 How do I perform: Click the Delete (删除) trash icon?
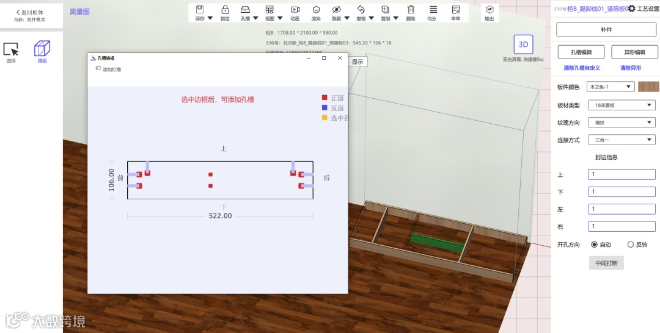pyautogui.click(x=411, y=10)
